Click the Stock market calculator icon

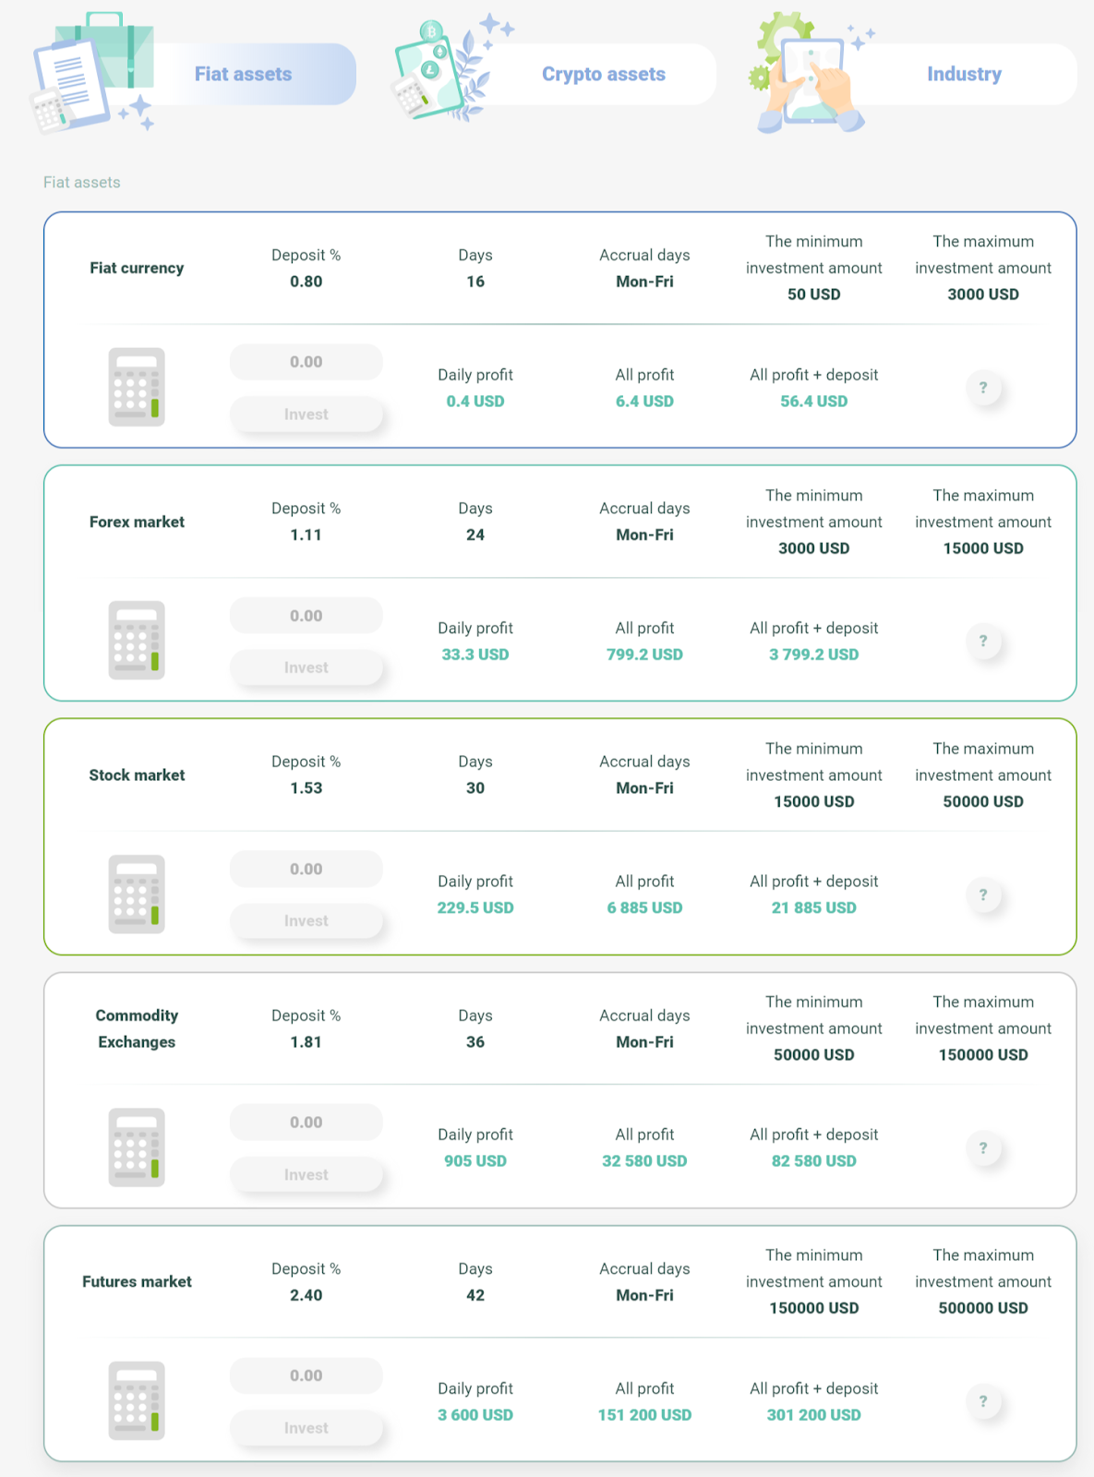(137, 894)
